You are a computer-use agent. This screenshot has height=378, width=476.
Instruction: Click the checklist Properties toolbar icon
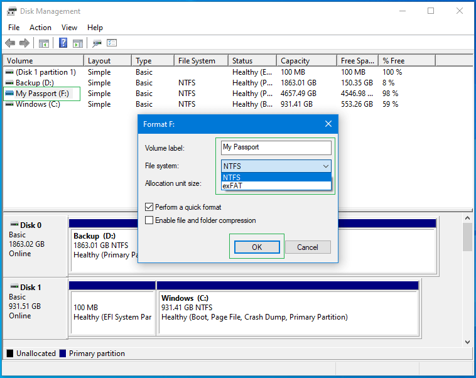[x=112, y=43]
